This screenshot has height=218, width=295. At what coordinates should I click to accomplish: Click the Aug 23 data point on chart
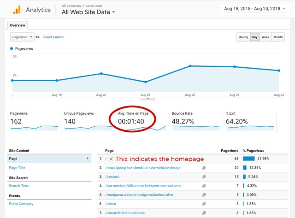[x=235, y=67]
